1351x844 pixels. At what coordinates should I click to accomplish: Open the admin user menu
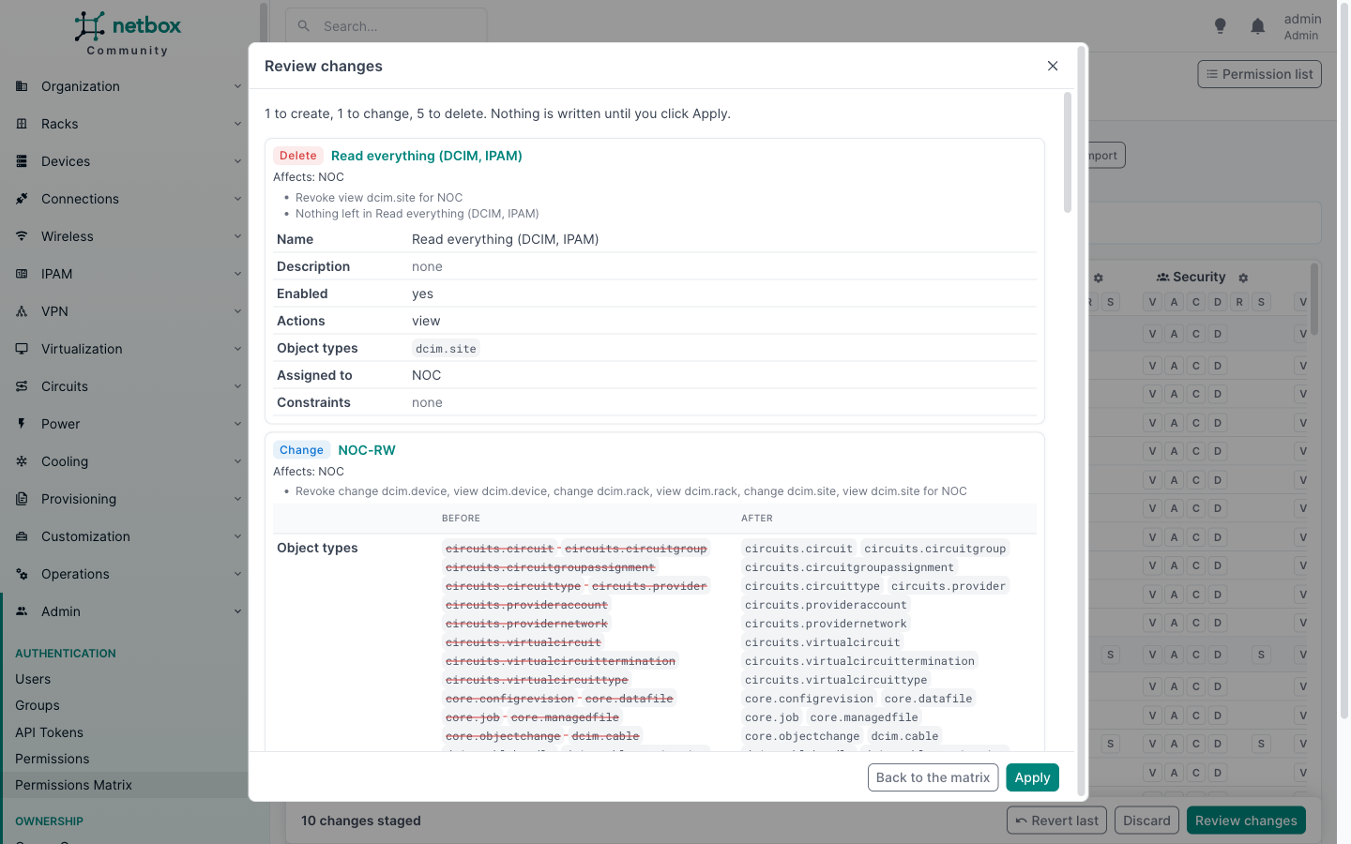click(x=1302, y=26)
